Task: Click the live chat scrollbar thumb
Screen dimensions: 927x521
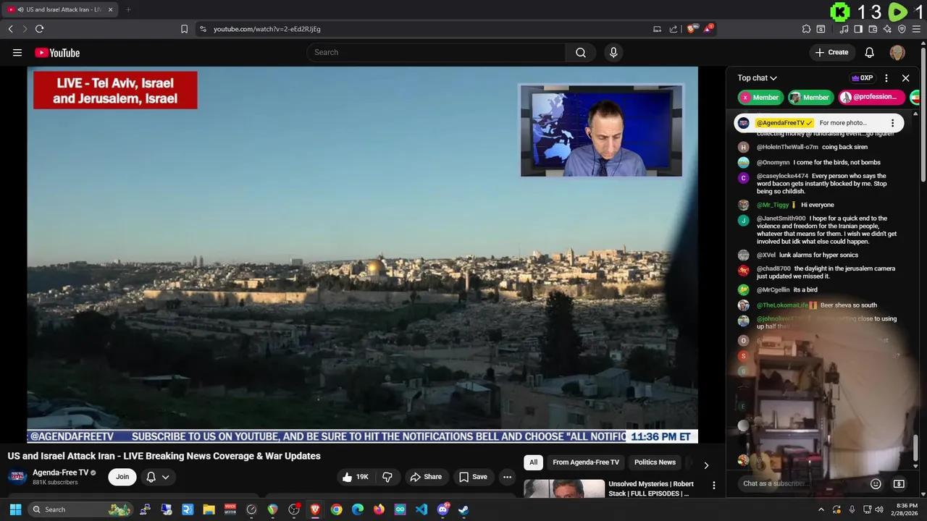Action: click(x=916, y=449)
